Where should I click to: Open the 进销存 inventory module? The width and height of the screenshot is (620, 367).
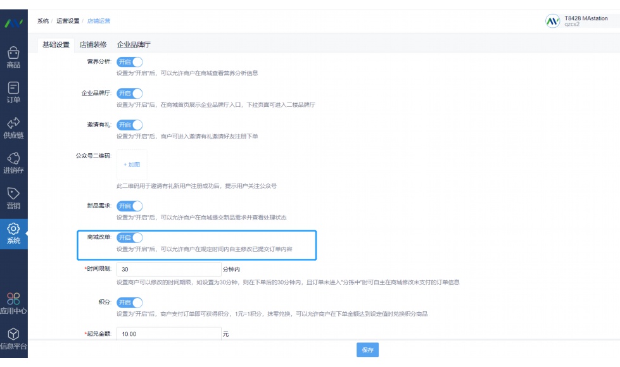coord(13,163)
